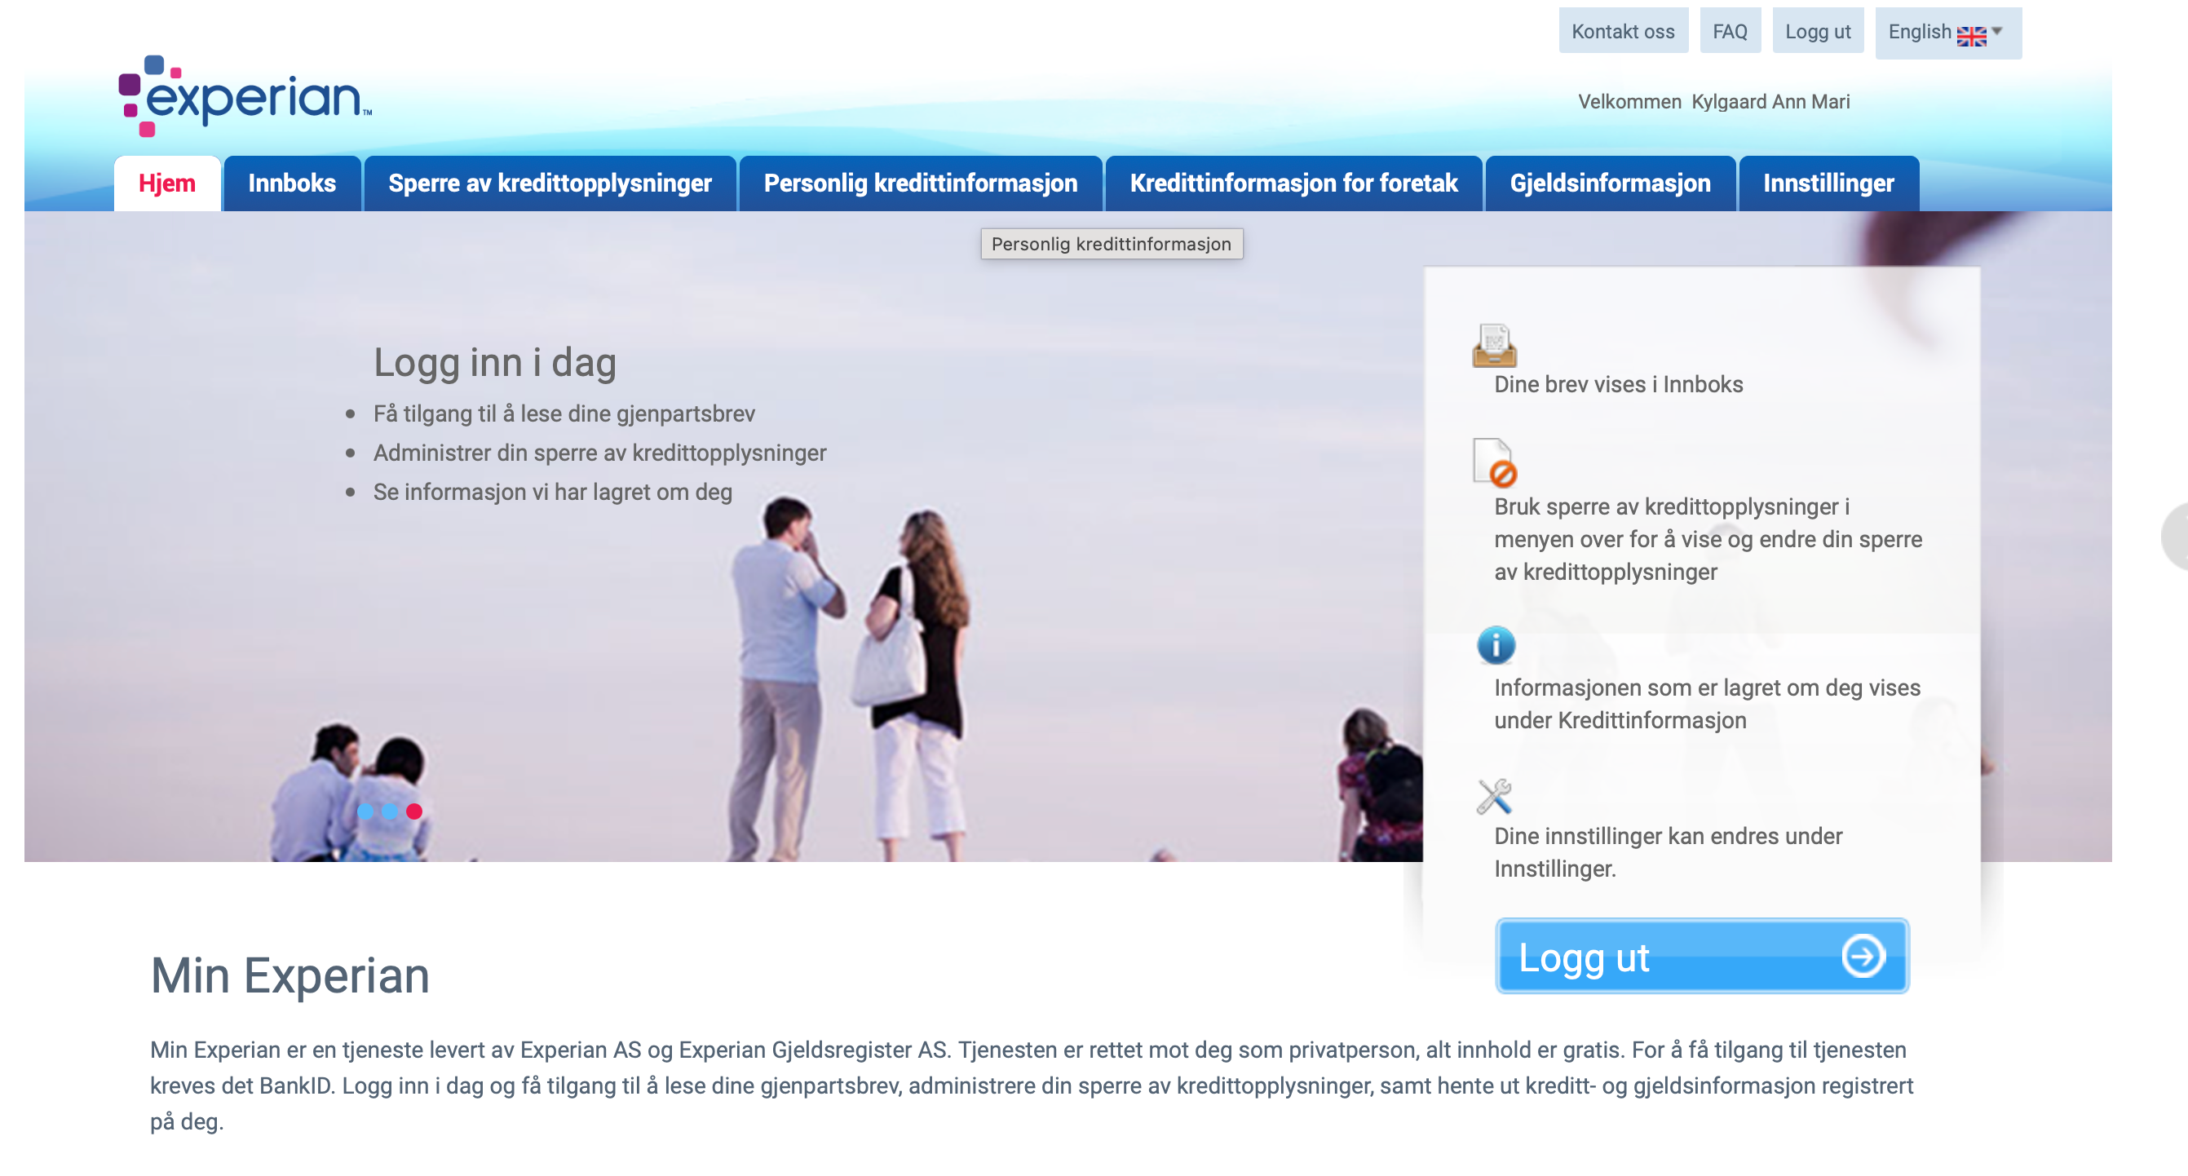Select the second blue carousel dot
This screenshot has width=2188, height=1176.
(x=389, y=811)
